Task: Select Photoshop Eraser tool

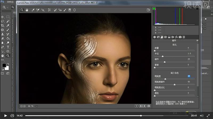Action: pos(2,38)
